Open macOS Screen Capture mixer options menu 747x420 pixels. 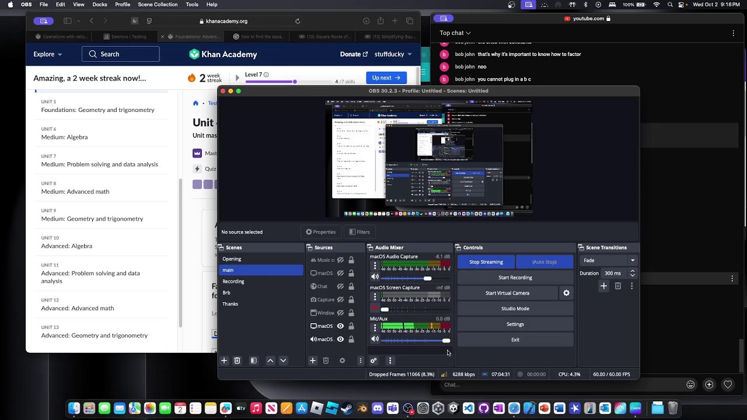pos(375,297)
